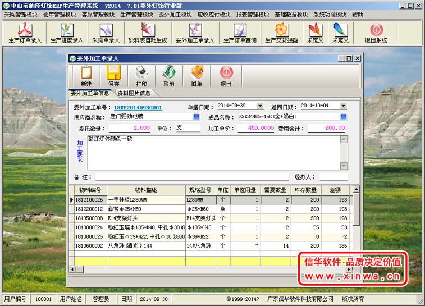This screenshot has height=306, width=425.
Task: Click 新建 in the order window
Action: click(86, 76)
